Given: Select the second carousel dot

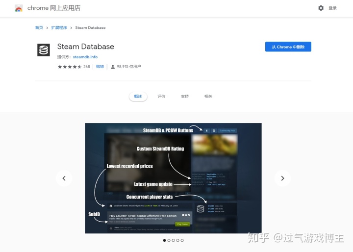Looking at the screenshot, I should [169, 240].
